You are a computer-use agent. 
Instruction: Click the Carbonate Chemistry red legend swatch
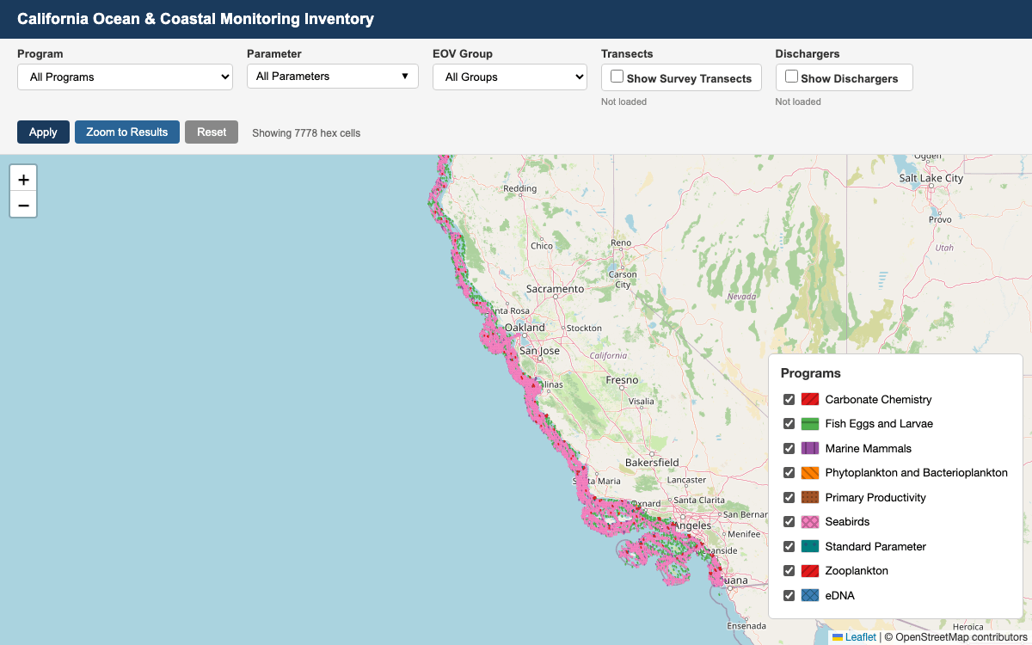click(810, 399)
